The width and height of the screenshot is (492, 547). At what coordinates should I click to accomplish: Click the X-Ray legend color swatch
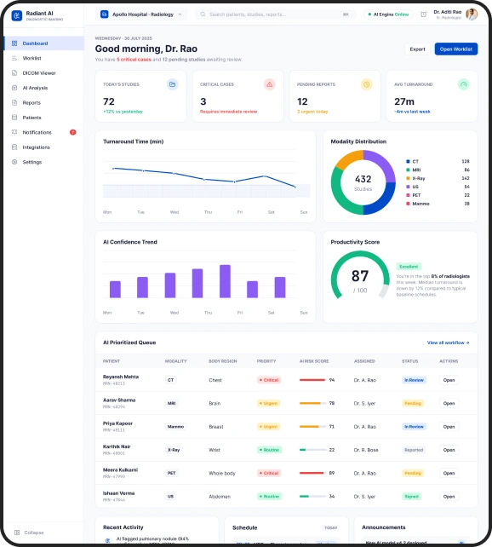coord(408,178)
